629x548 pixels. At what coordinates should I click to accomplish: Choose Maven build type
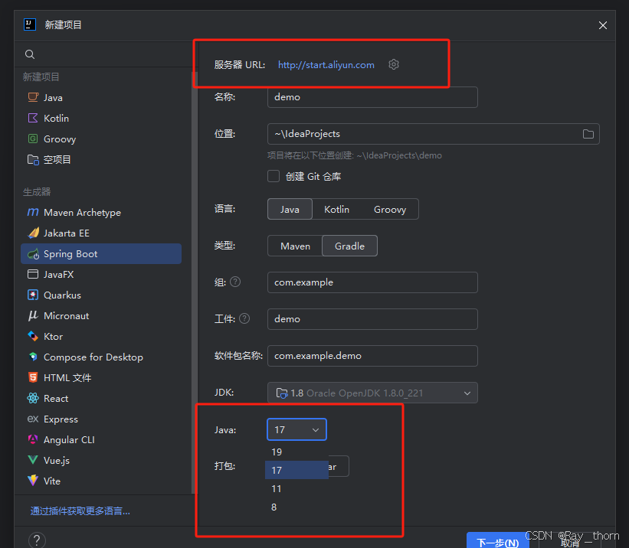[x=295, y=246]
